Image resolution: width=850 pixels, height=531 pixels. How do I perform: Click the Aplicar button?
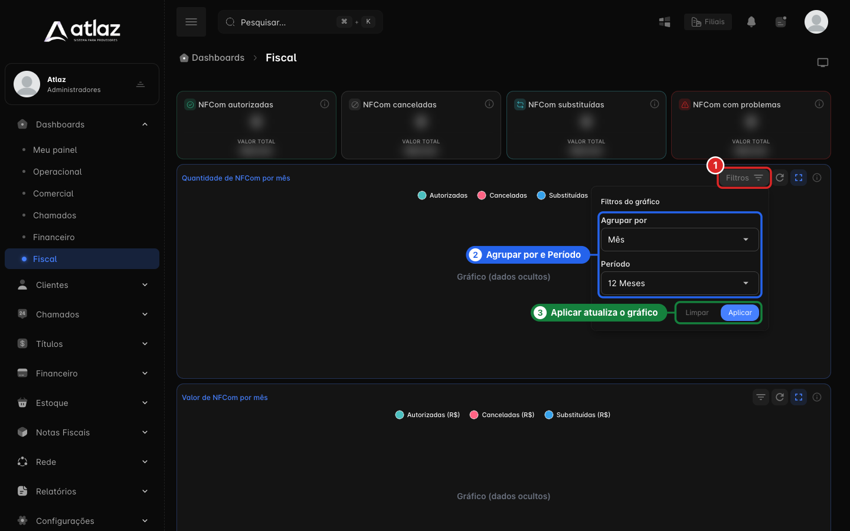(x=740, y=313)
